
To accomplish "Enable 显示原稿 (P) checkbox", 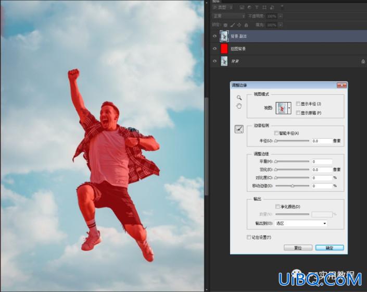I will coord(298,113).
